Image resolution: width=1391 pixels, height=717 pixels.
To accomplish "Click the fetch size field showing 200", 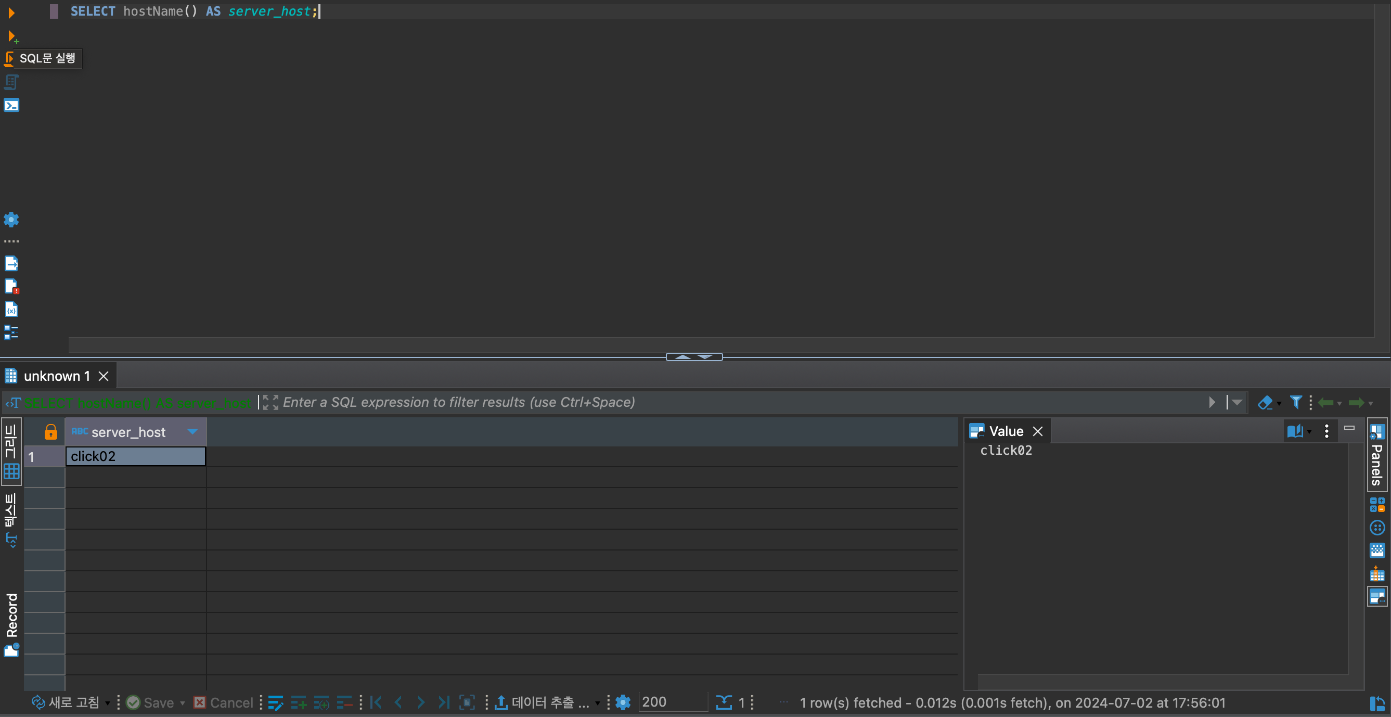I will pos(672,702).
